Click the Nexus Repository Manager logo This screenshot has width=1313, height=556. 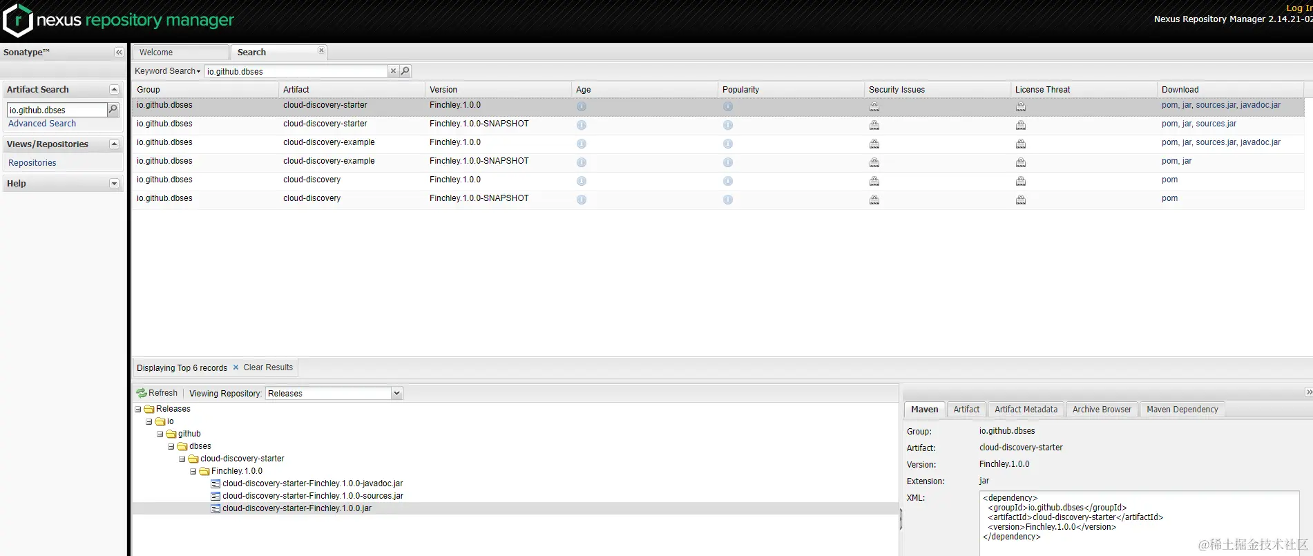(118, 20)
